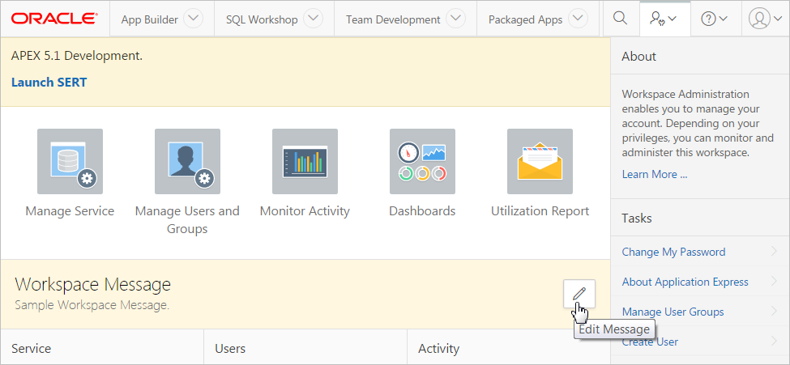Click the pencil Edit Message button
Image resolution: width=790 pixels, height=365 pixels.
(579, 293)
